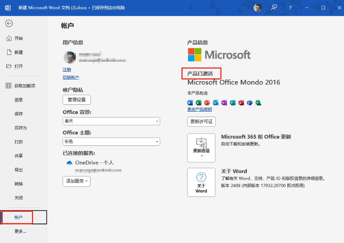This screenshot has height=243, width=344.
Task: Click the PowerPoint product icon
Action: click(207, 103)
